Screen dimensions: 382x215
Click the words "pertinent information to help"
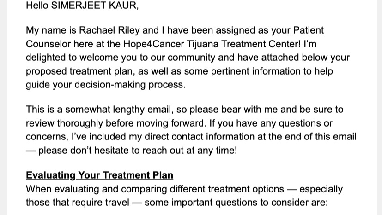pyautogui.click(x=272, y=71)
